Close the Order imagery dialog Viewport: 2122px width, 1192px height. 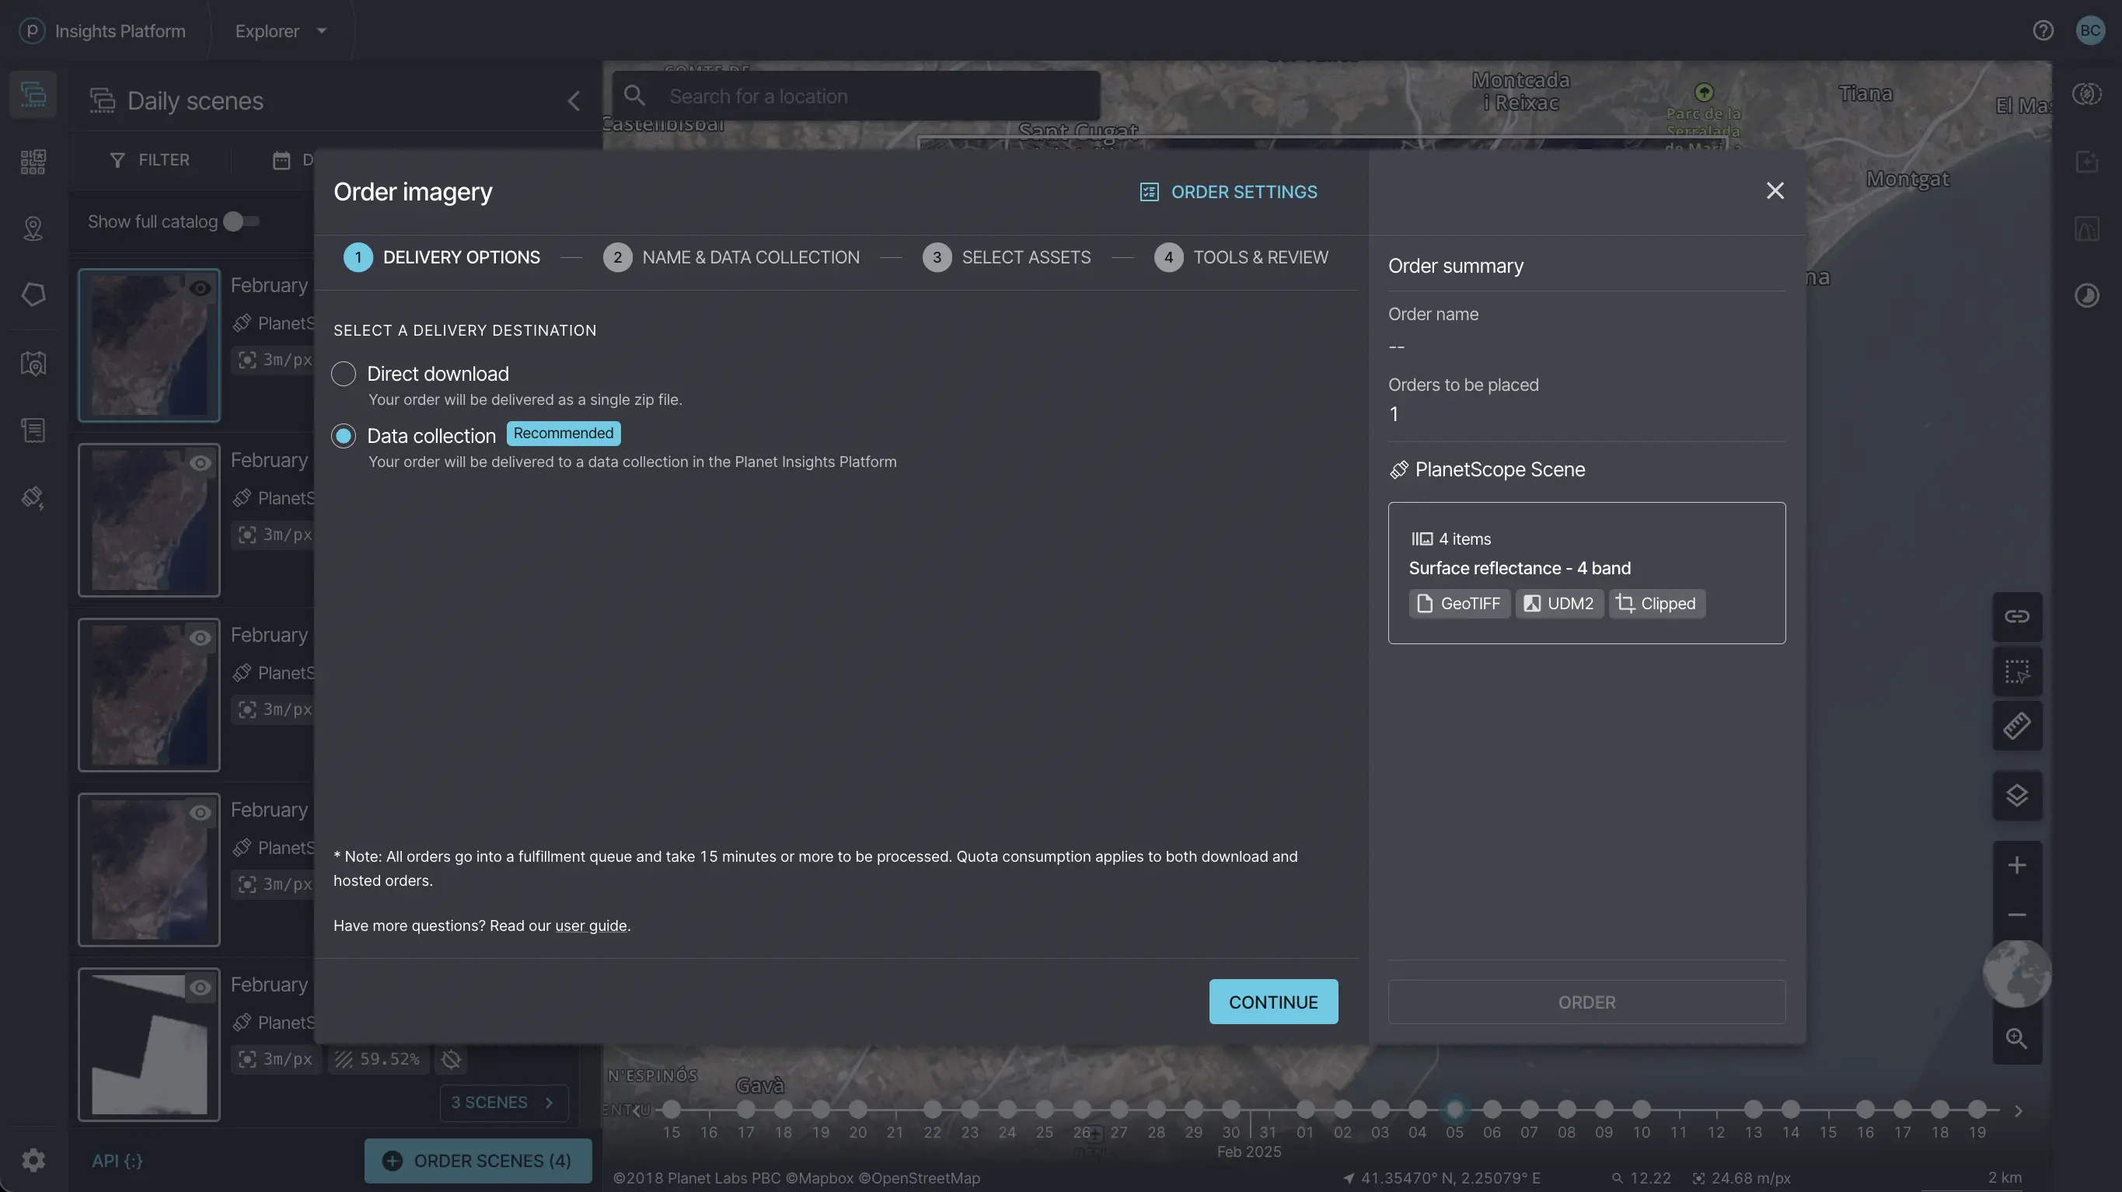(1775, 191)
